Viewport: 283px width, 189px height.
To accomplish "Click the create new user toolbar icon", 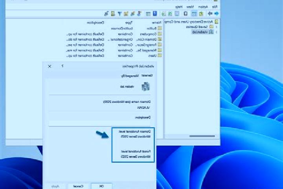I will coord(139,13).
